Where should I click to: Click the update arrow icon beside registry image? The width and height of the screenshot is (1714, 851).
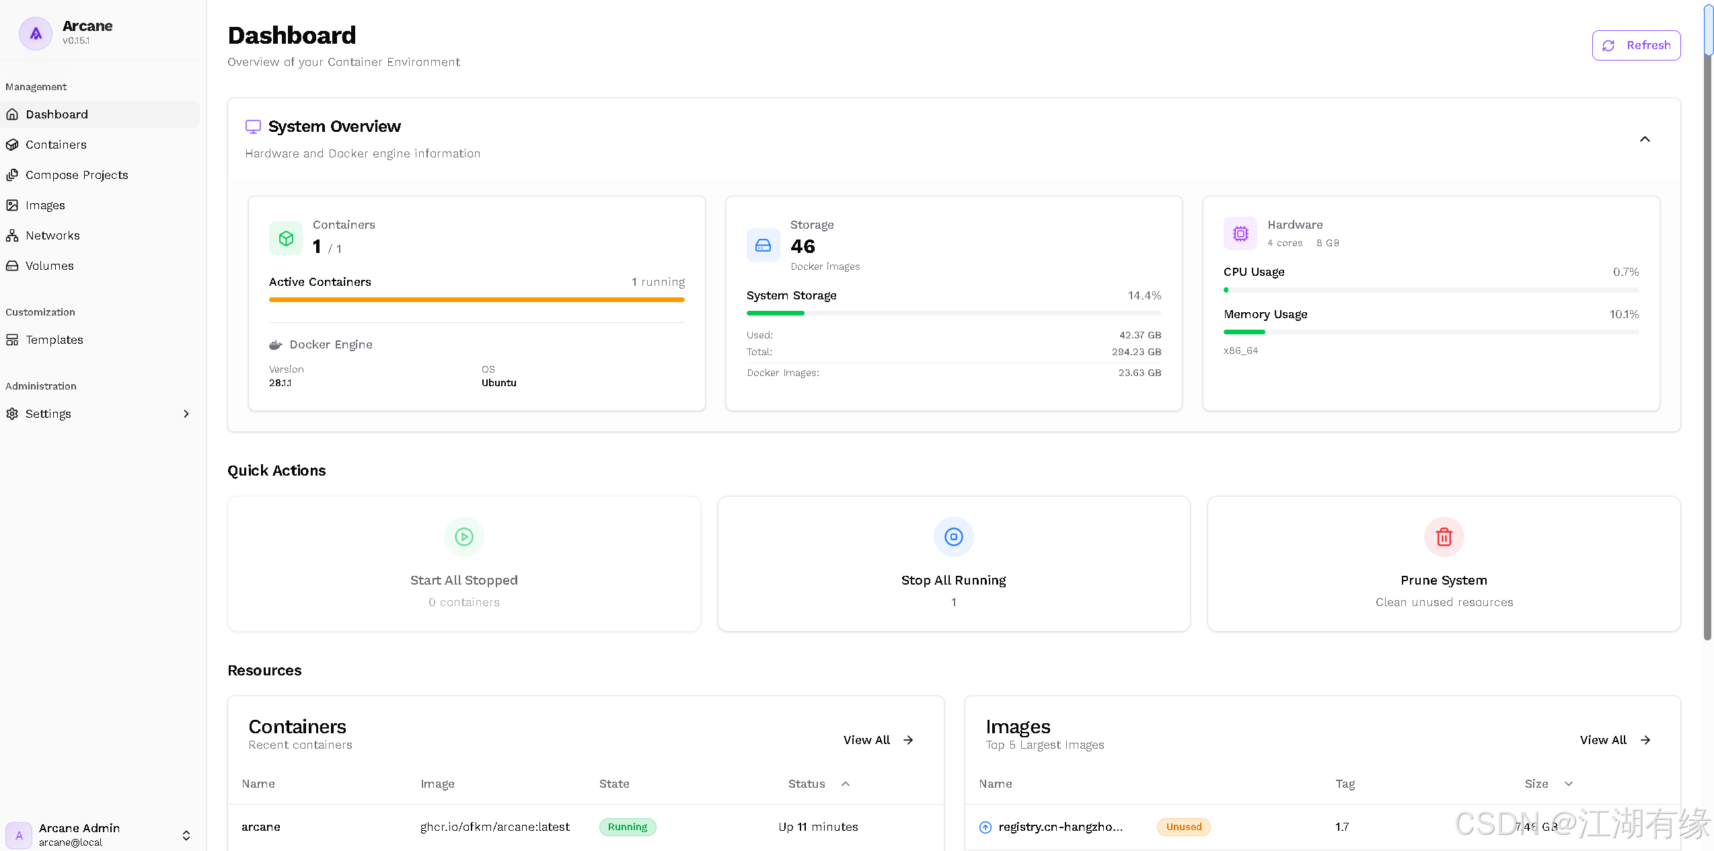(985, 827)
